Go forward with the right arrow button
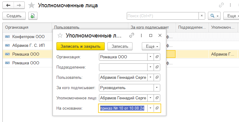 click(19, 5)
